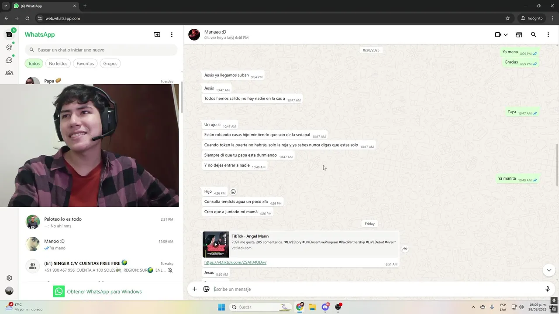Open the tab search dropdown
Image resolution: width=559 pixels, height=314 pixels.
pyautogui.click(x=6, y=6)
